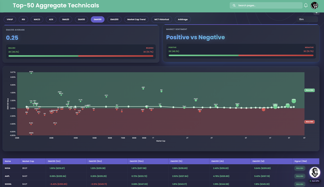The image size is (324, 187).
Task: Select the active EMA100 tab
Action: click(97, 19)
